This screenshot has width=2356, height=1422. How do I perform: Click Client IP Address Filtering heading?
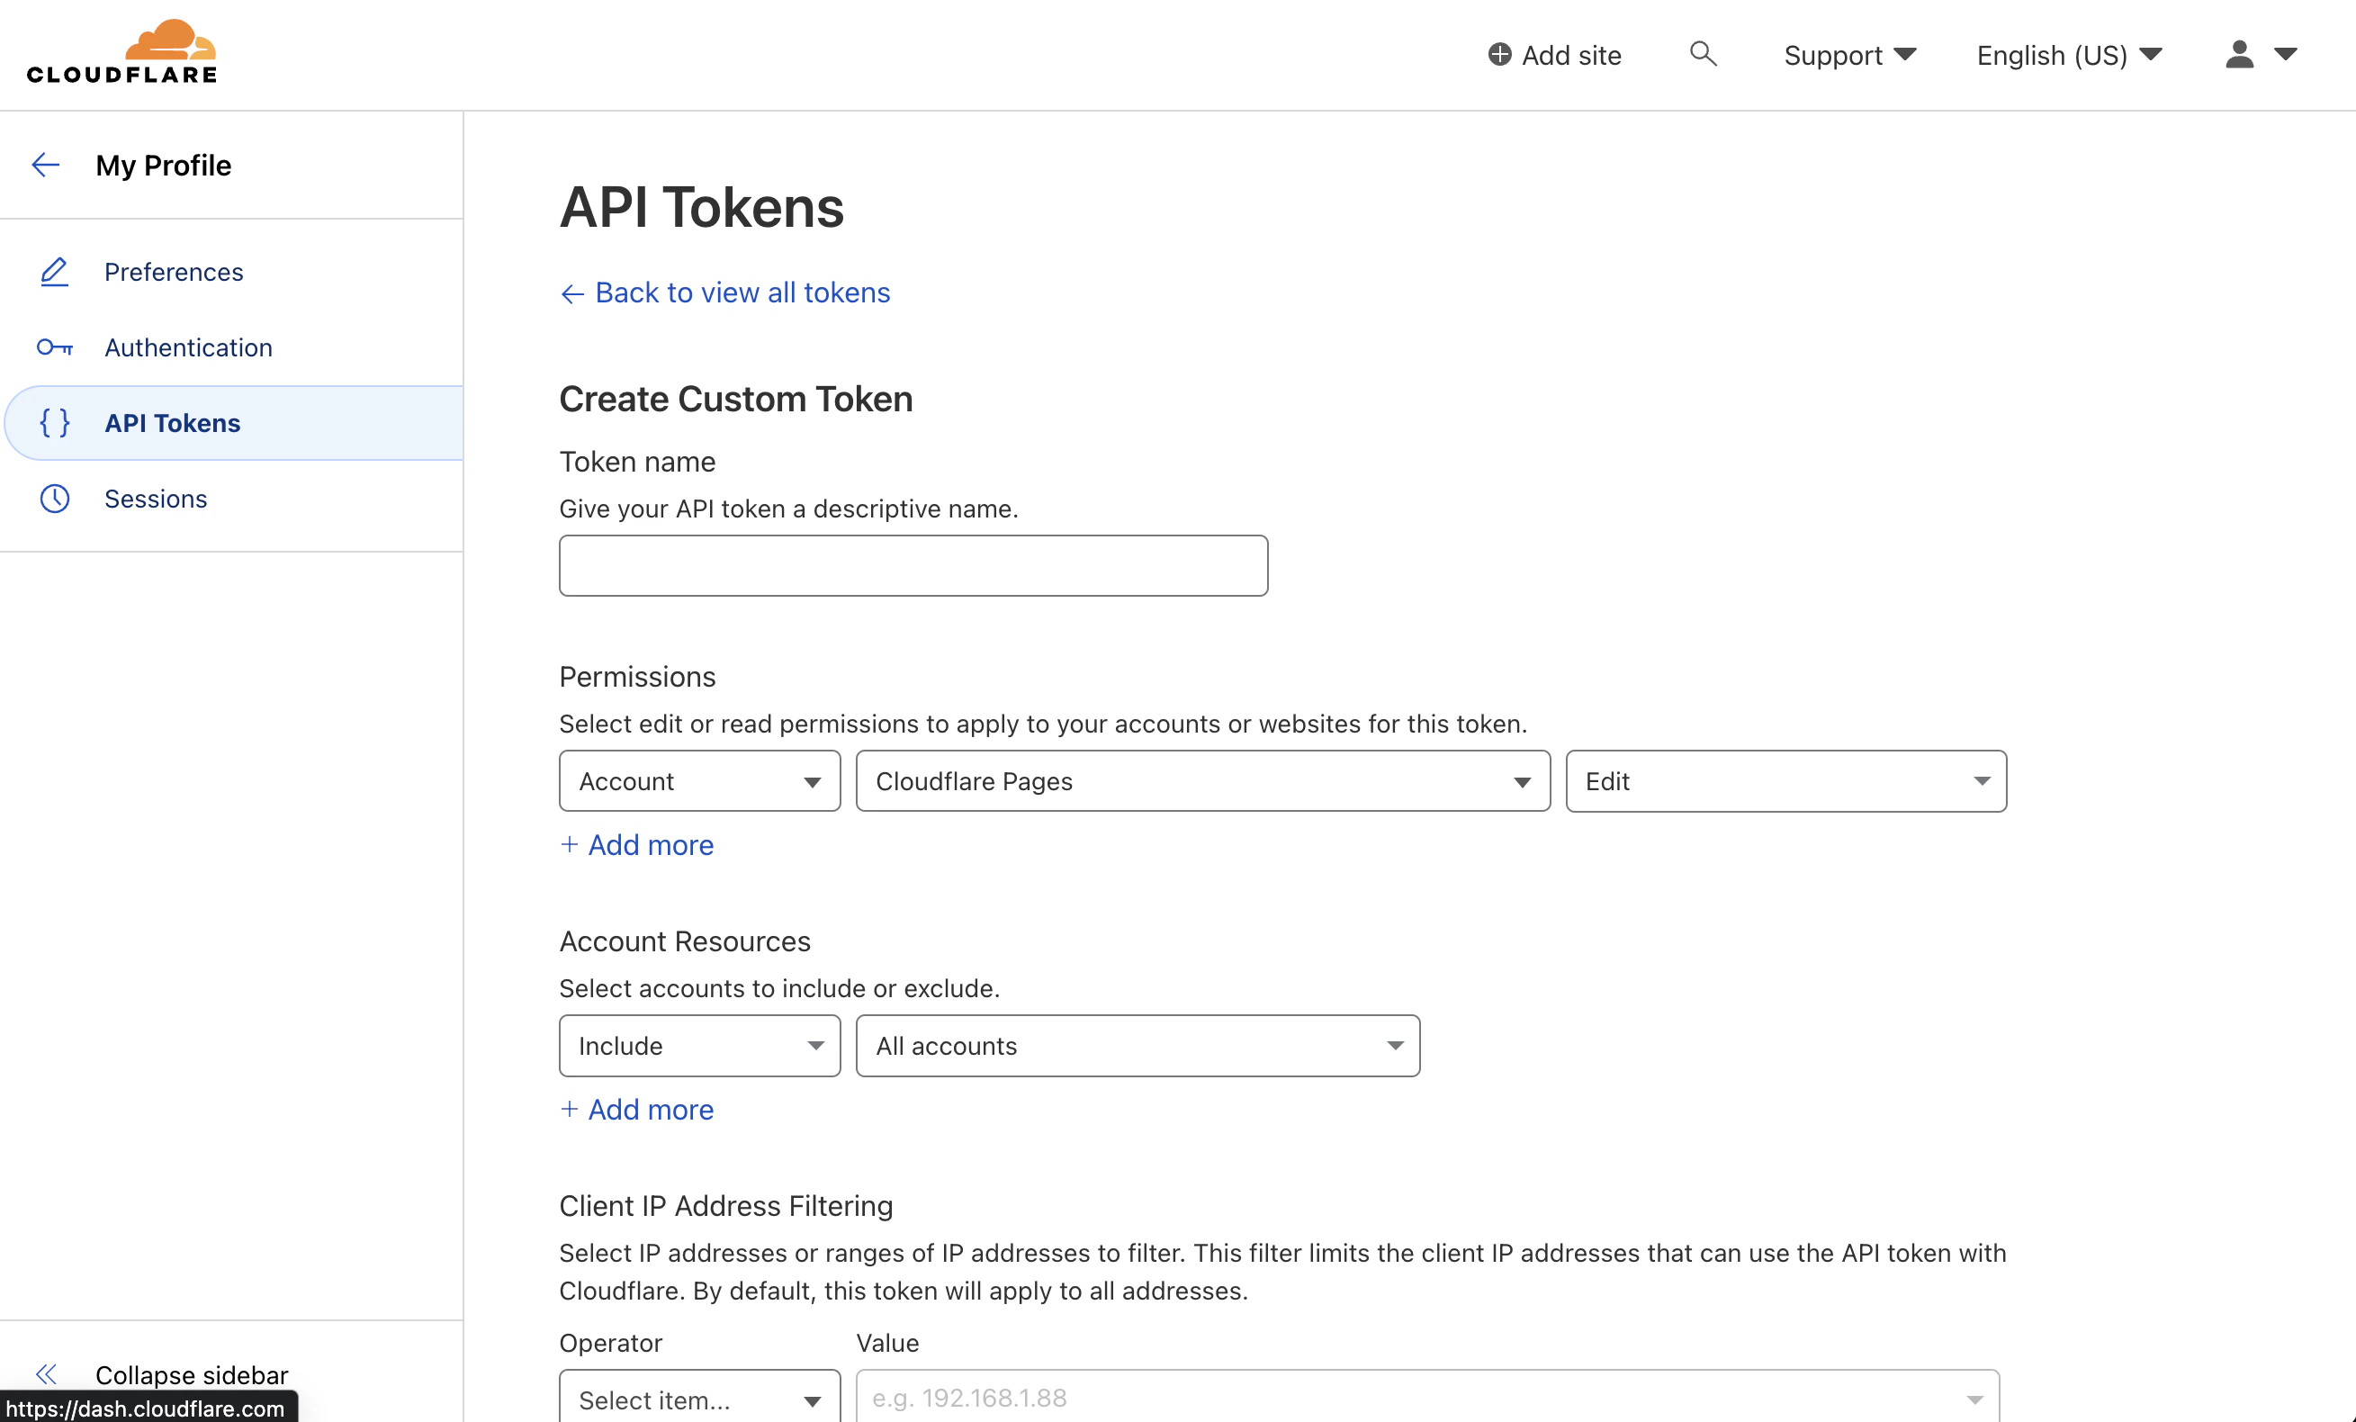tap(725, 1206)
